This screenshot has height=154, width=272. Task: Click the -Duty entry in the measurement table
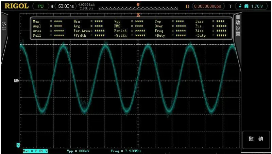211,36
